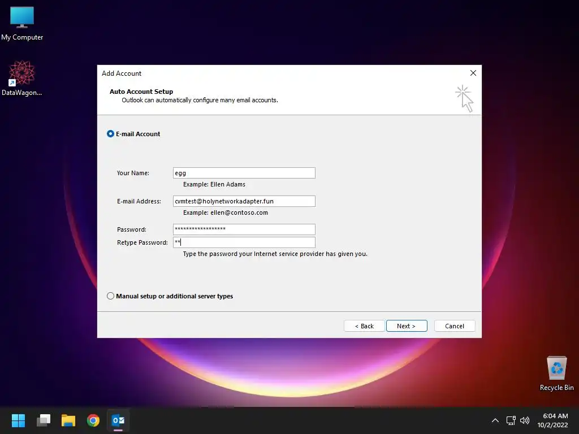Click the 'Example: ellen@contoso.com' hint text
The width and height of the screenshot is (579, 434).
[x=226, y=212]
